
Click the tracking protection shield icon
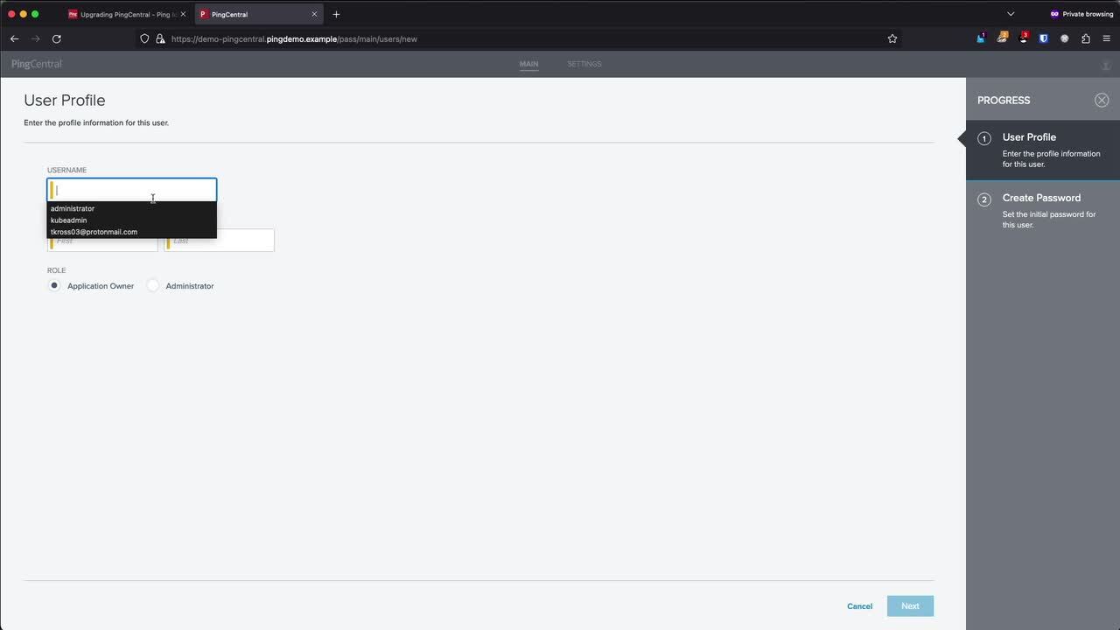145,38
